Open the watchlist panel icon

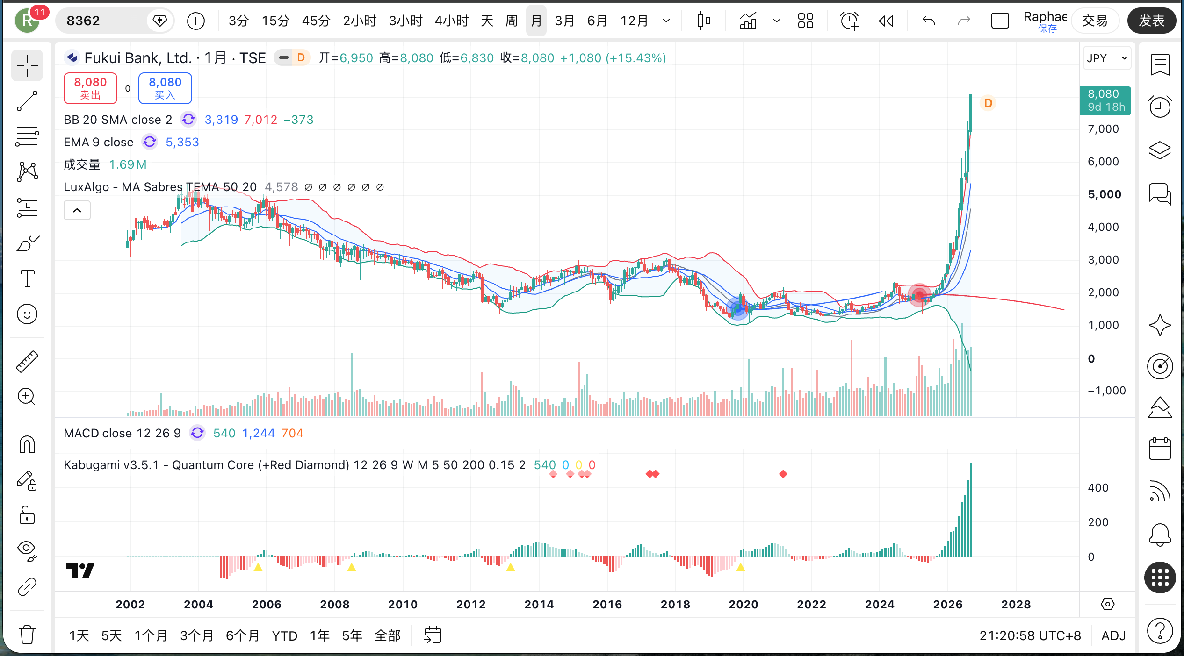[x=1160, y=65]
